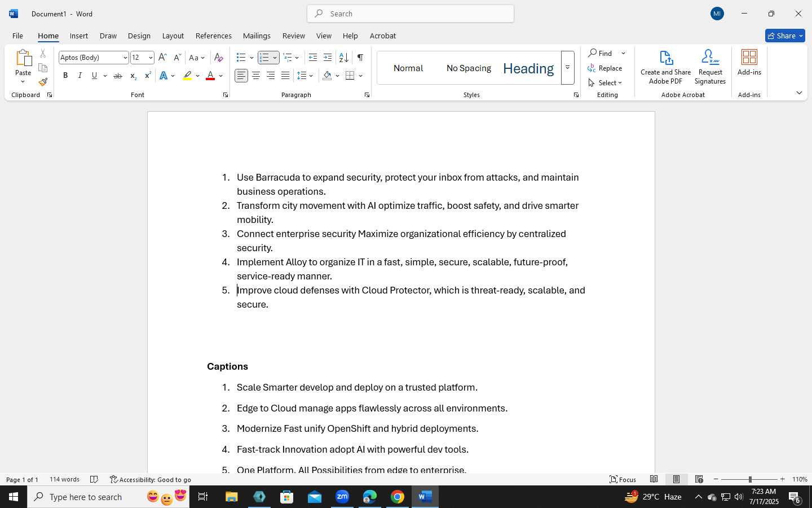Open the Focus mode from status bar
This screenshot has height=508, width=812.
tap(623, 479)
